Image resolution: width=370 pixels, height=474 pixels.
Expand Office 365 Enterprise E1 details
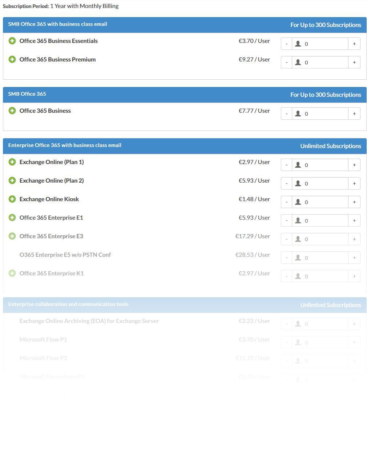pyautogui.click(x=12, y=218)
